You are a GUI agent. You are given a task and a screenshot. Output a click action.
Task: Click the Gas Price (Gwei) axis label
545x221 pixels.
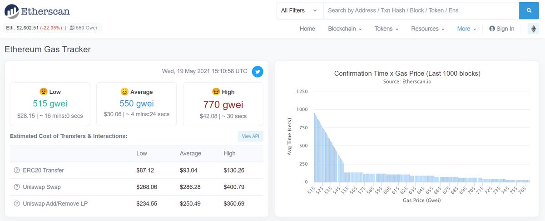pos(421,200)
